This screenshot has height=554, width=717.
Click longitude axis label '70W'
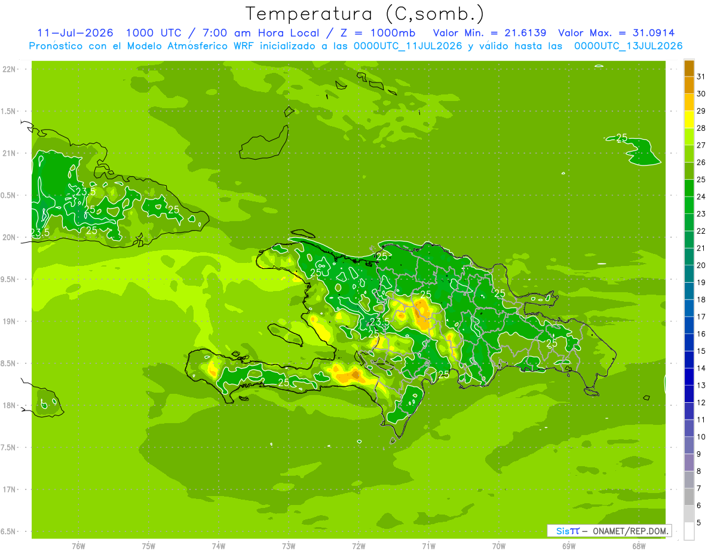pyautogui.click(x=499, y=546)
